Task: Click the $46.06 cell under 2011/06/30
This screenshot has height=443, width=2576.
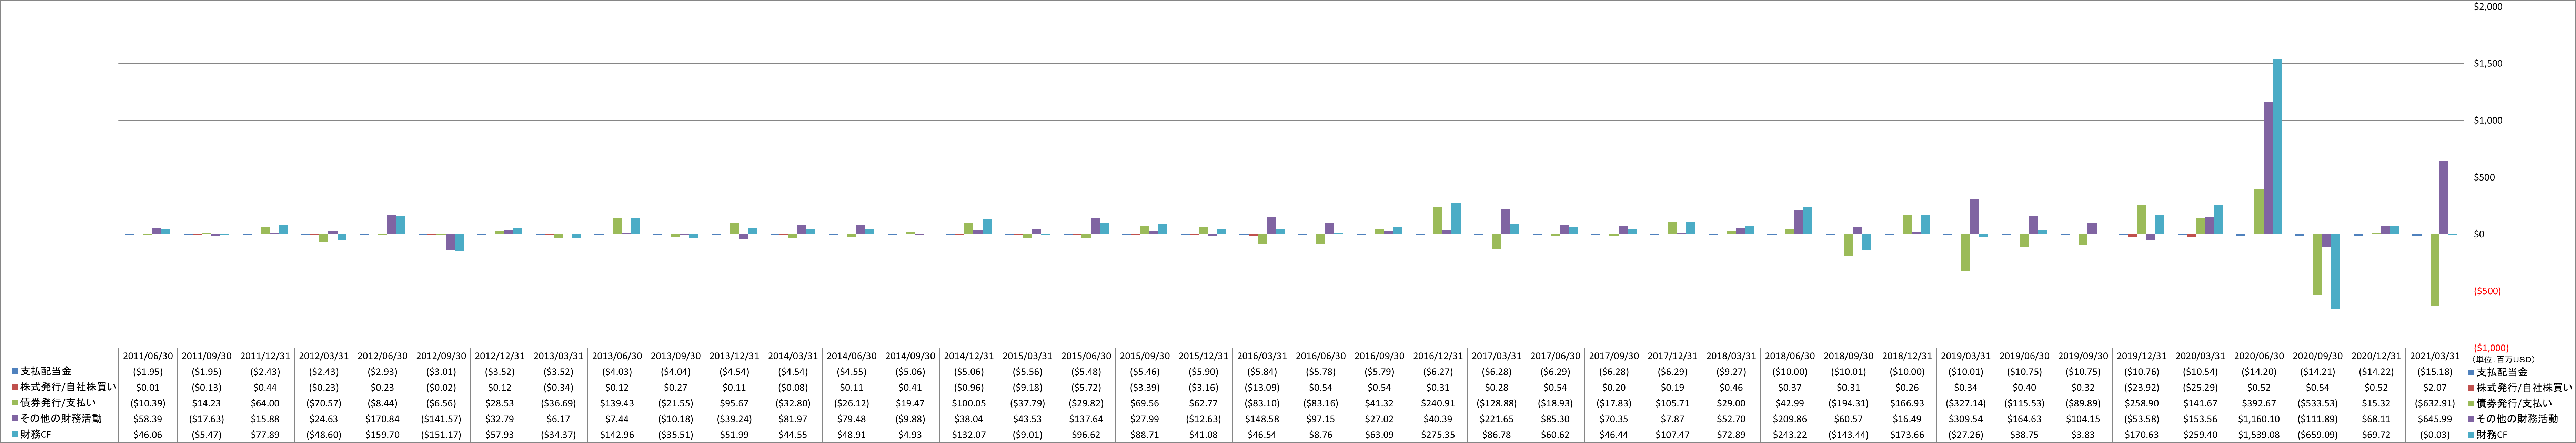Action: coord(148,435)
